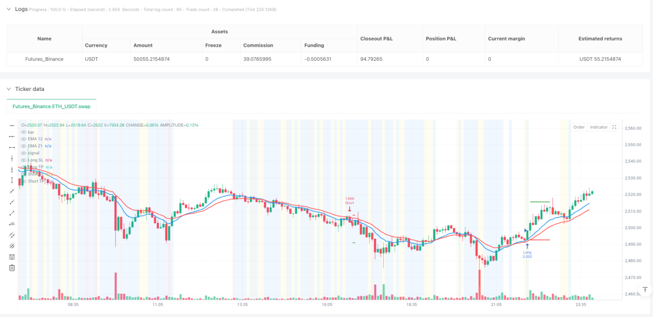Toggle fullscreen chart view
Screen dimensions: 653x317
tap(614, 127)
